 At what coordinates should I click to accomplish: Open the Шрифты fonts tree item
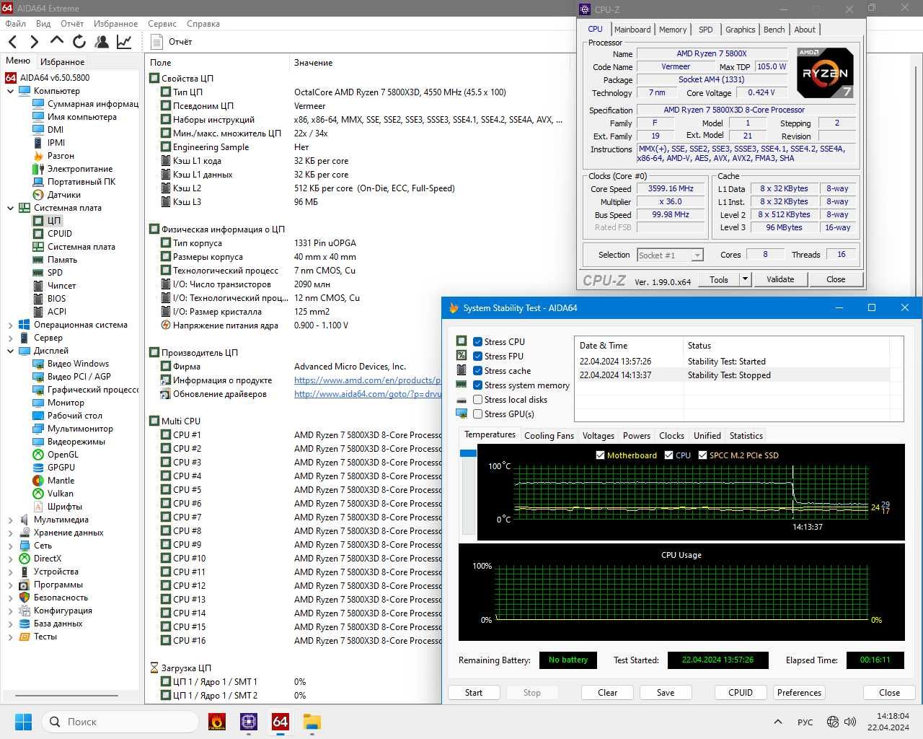click(65, 507)
